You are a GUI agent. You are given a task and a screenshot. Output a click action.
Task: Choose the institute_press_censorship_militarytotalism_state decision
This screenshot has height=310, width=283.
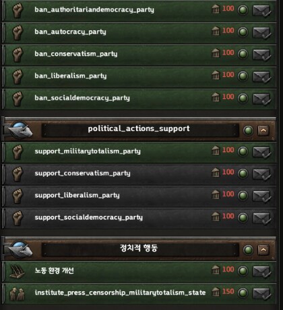(139, 293)
